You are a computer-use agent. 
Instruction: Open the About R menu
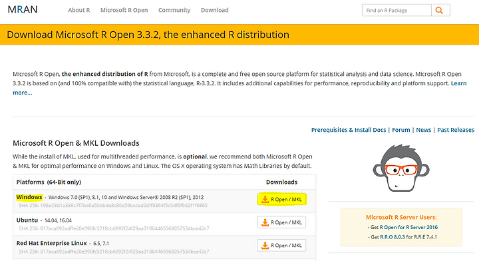click(x=79, y=10)
